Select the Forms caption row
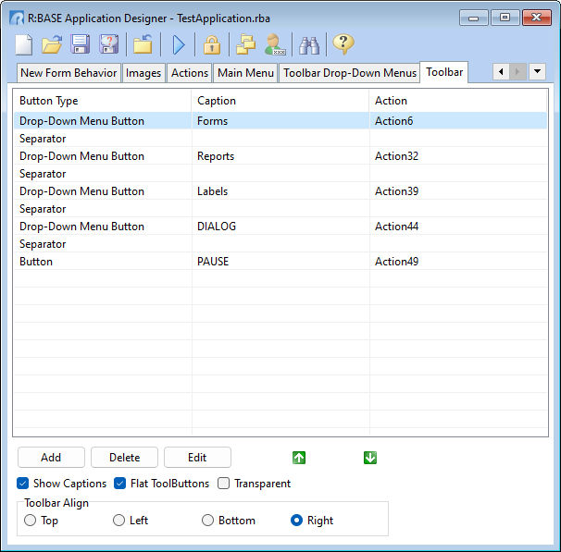Image resolution: width=561 pixels, height=552 pixels. [x=280, y=121]
